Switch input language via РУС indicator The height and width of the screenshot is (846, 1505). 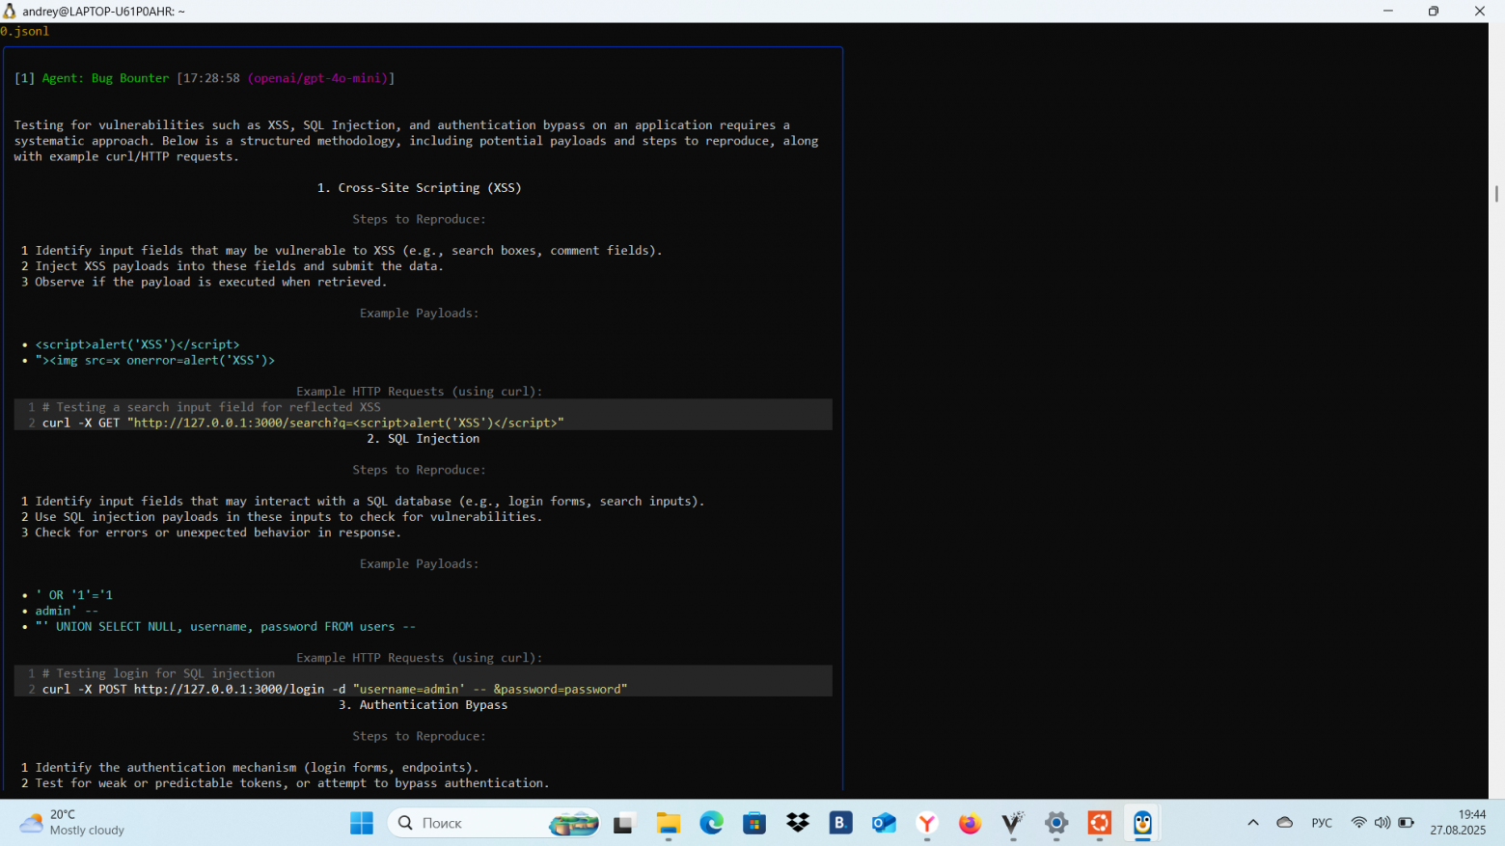(1322, 823)
